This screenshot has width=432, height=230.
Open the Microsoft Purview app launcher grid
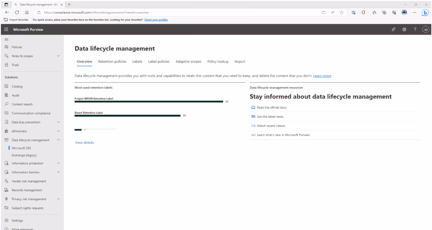click(6, 29)
